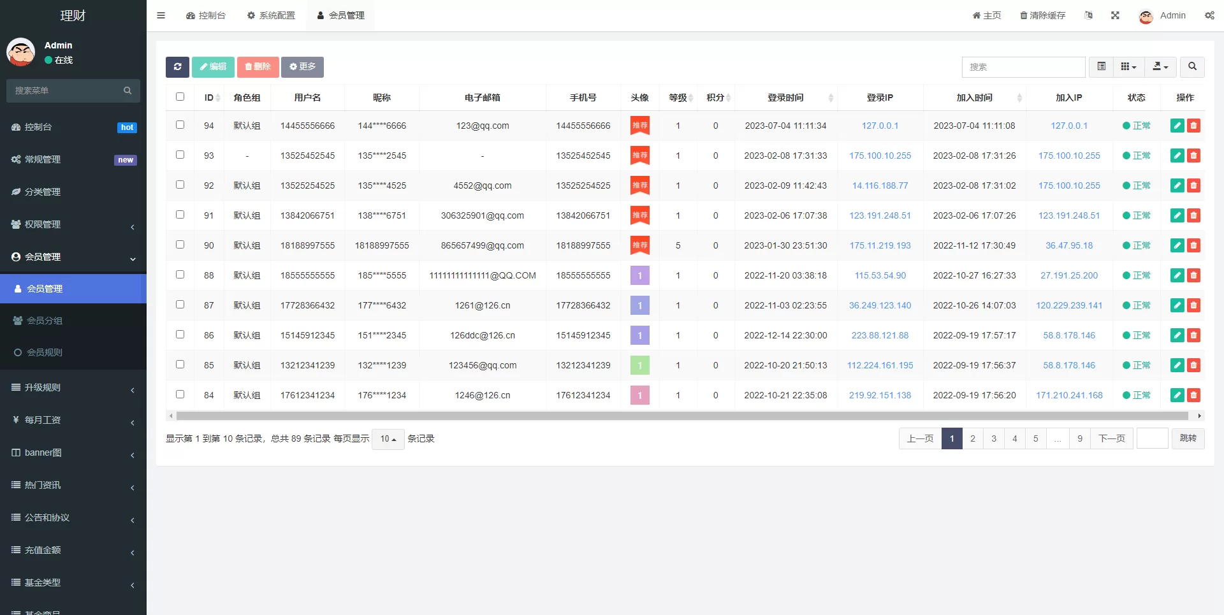Image resolution: width=1224 pixels, height=615 pixels.
Task: Click red delete icon for user ID 90
Action: click(1193, 245)
